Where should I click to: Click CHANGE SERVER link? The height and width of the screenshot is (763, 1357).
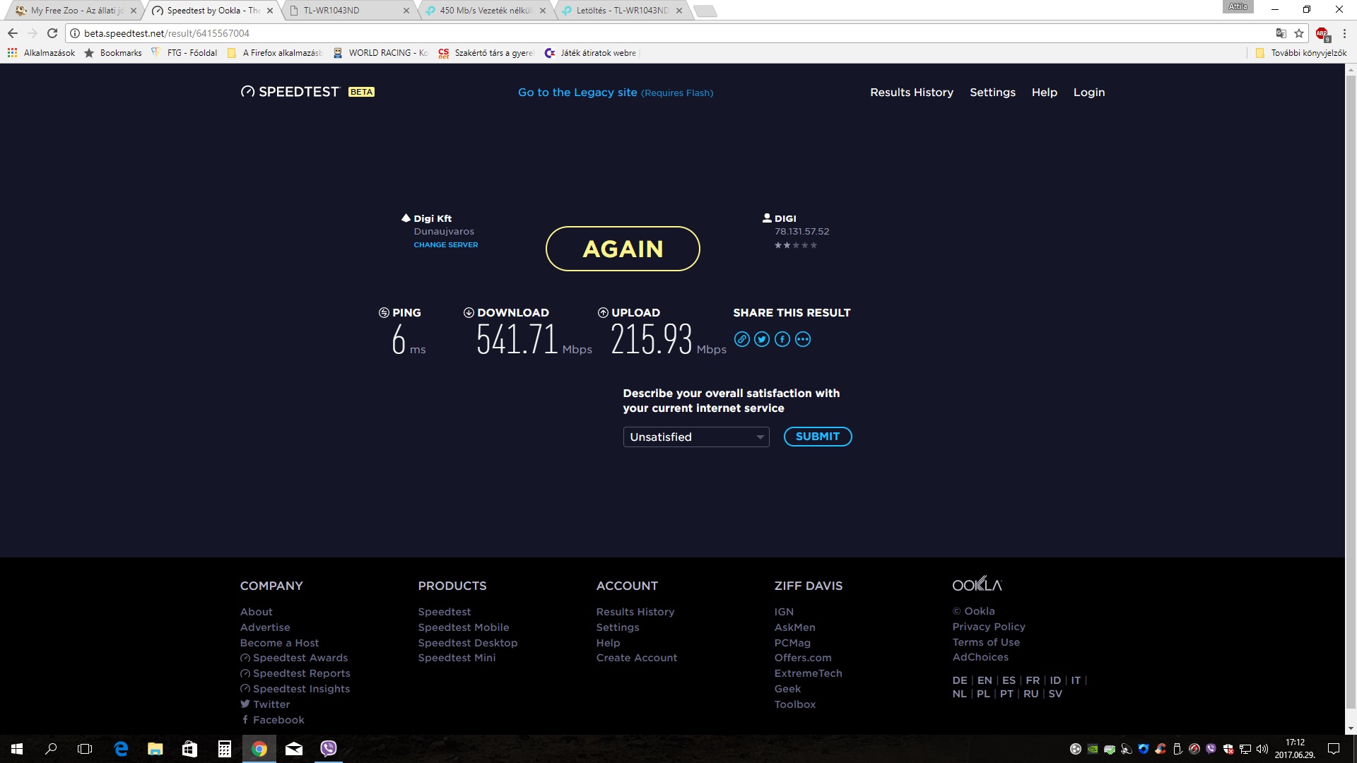(446, 245)
